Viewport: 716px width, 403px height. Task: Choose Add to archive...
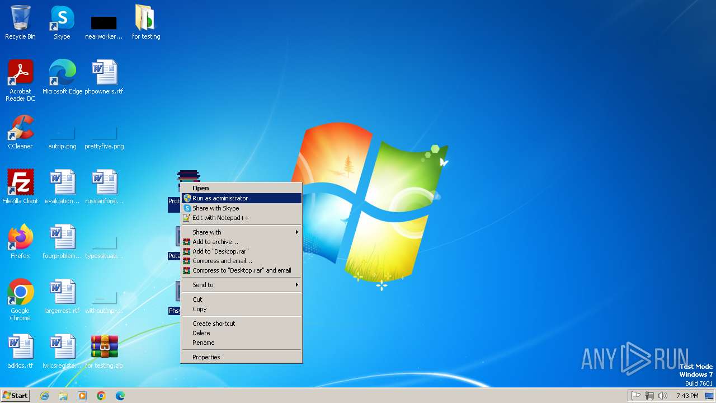242,242
